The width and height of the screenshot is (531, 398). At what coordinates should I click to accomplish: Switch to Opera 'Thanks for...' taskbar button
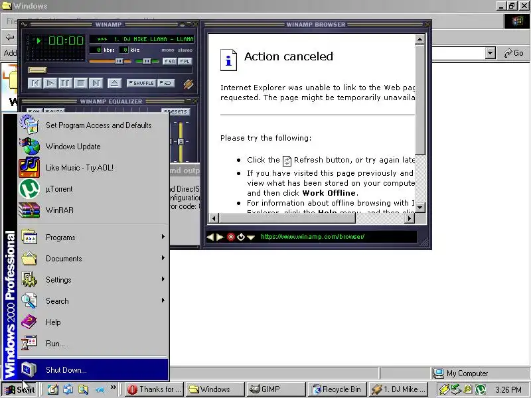154,389
